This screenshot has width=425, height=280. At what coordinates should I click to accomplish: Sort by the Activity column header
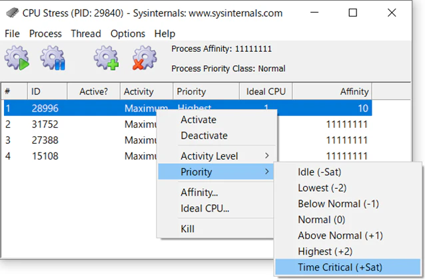(147, 91)
